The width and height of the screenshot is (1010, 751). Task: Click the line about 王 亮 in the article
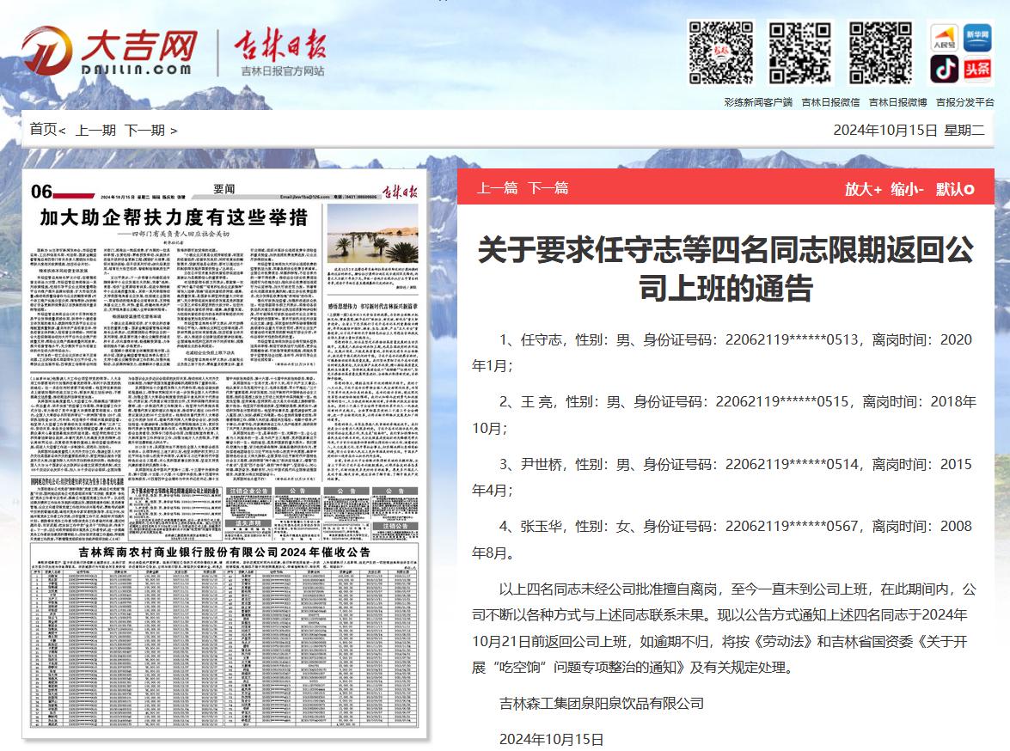724,415
